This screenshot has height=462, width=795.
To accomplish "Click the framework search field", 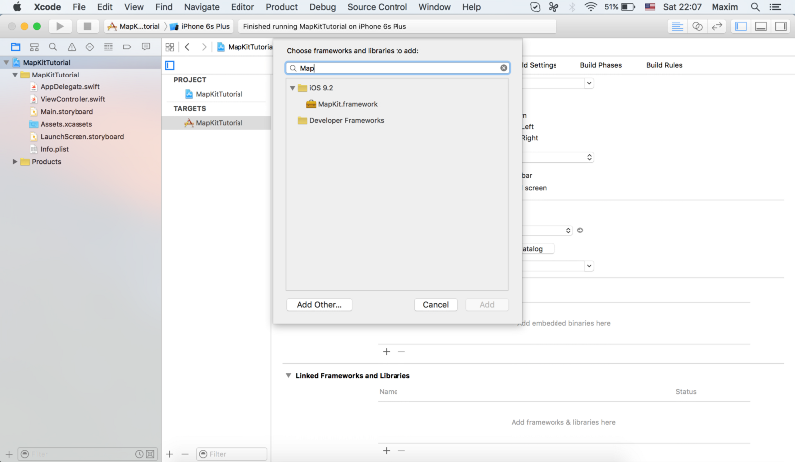I will click(x=398, y=68).
